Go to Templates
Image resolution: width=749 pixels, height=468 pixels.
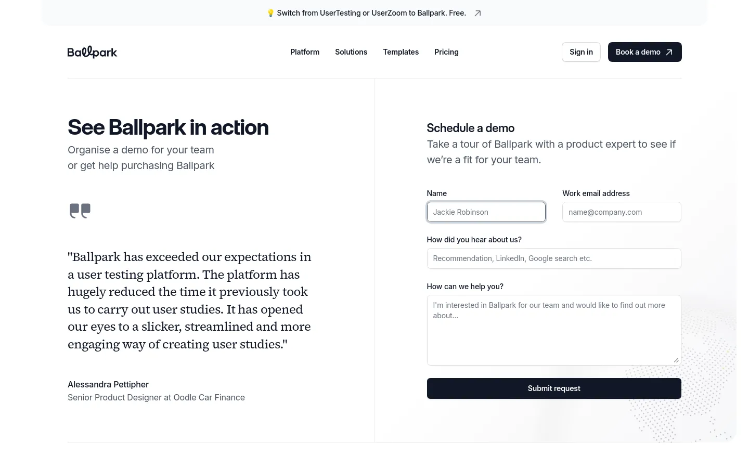pos(401,52)
